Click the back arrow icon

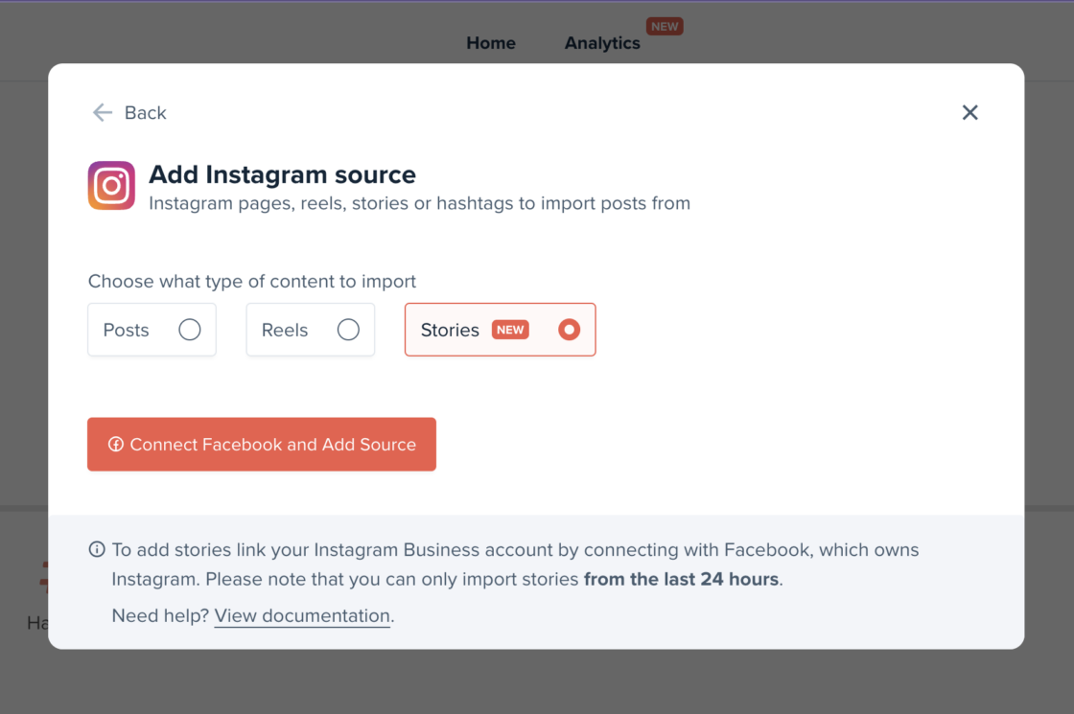(x=102, y=112)
